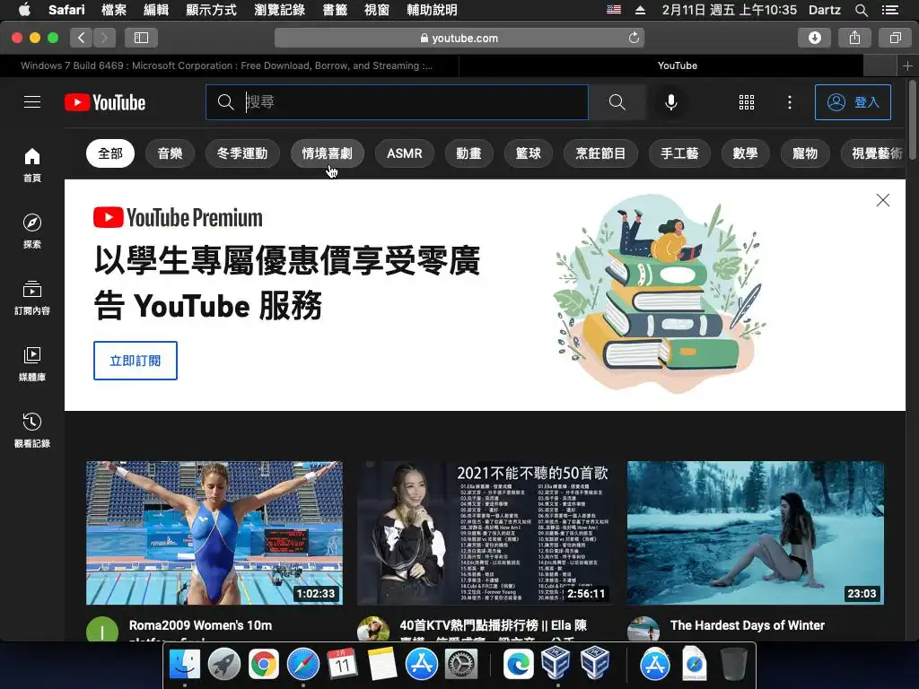Open Safari's downloads button

click(x=814, y=38)
